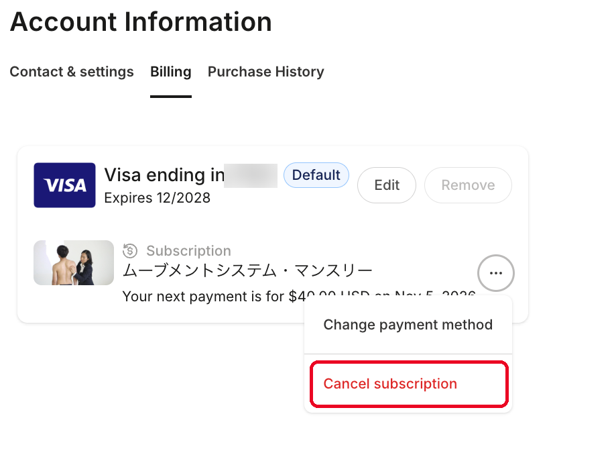The width and height of the screenshot is (614, 459).
Task: Click the Account Information heading
Action: click(x=141, y=21)
